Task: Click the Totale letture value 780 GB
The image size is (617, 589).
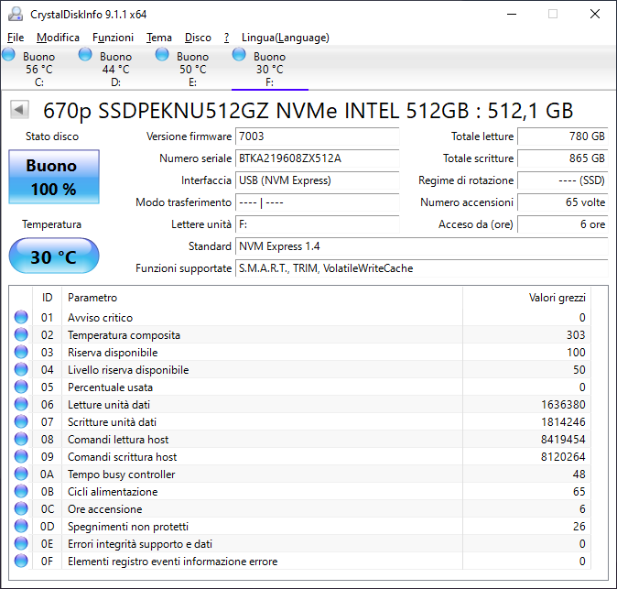Action: click(563, 136)
